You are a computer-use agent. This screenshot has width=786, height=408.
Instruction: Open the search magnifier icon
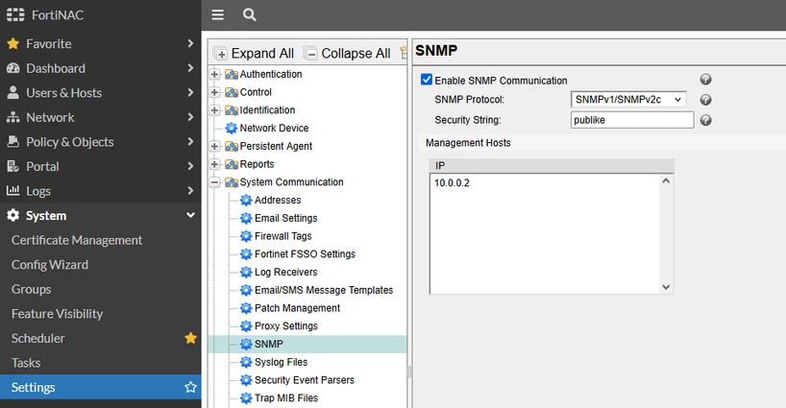point(249,15)
